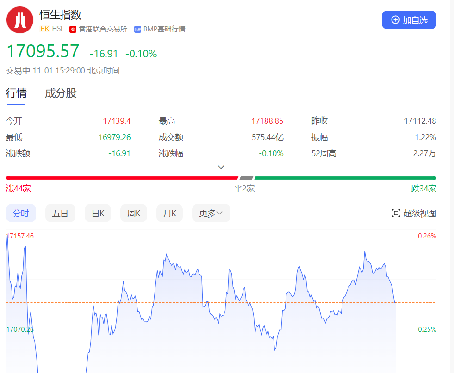Open the 更多 chart period dropdown

(x=211, y=213)
